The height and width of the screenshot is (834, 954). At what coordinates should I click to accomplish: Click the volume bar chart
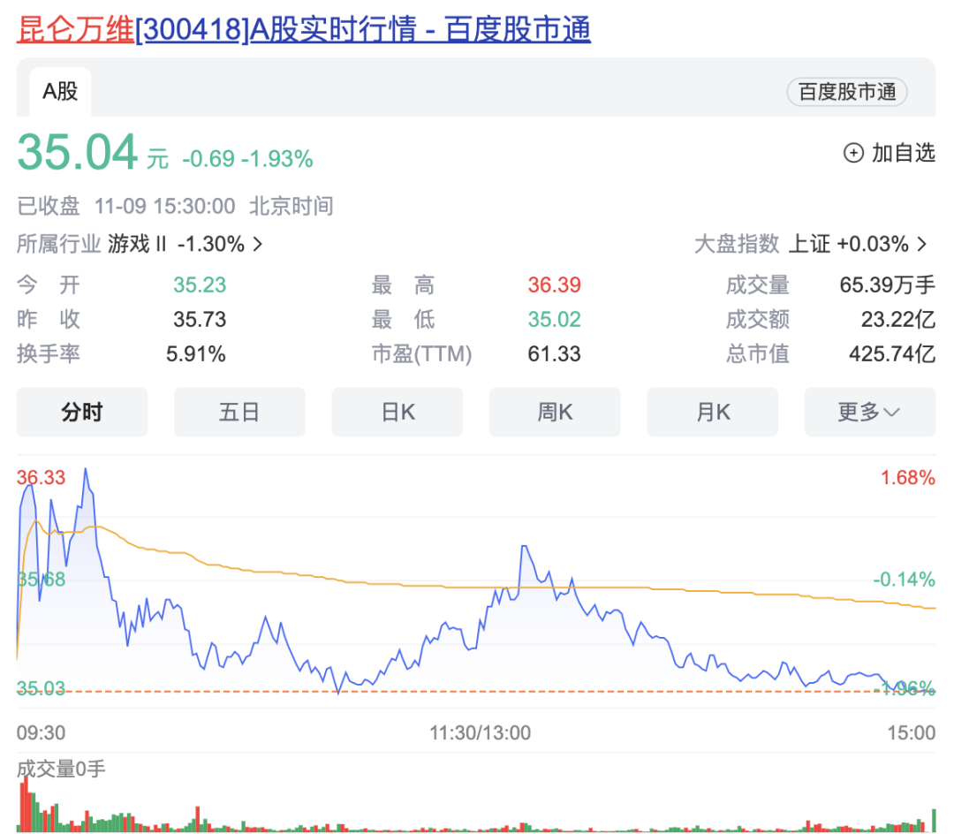point(476,804)
